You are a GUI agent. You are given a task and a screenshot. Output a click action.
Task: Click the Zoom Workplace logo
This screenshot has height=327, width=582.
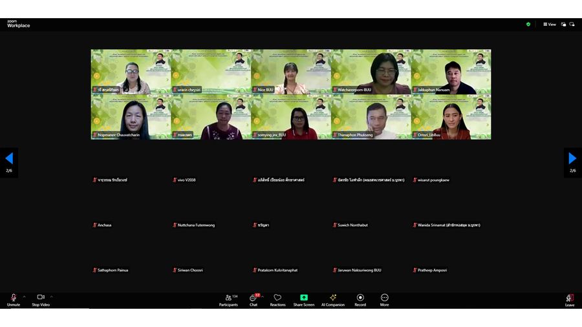click(18, 24)
